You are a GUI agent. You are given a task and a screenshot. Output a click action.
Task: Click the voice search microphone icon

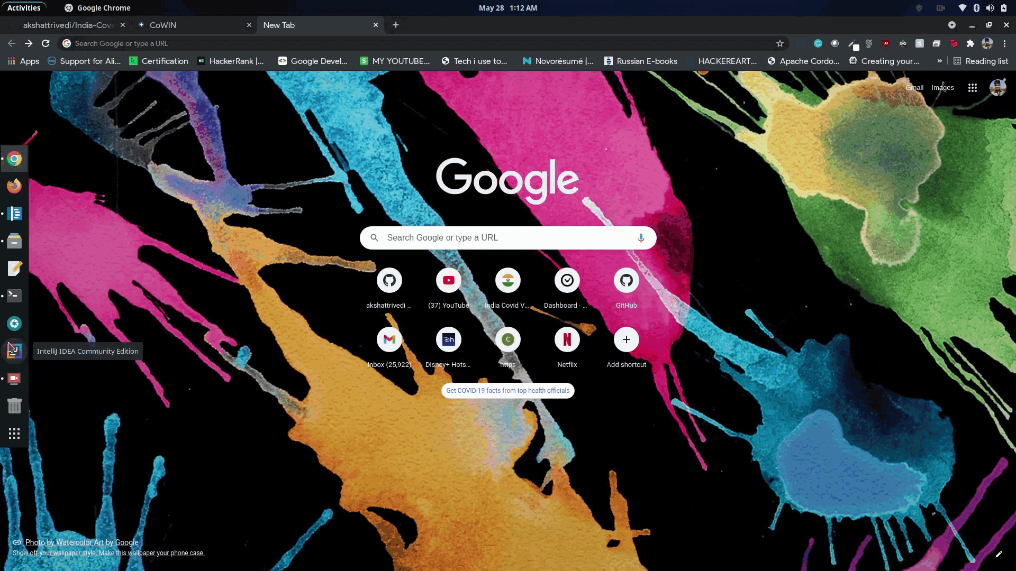641,238
